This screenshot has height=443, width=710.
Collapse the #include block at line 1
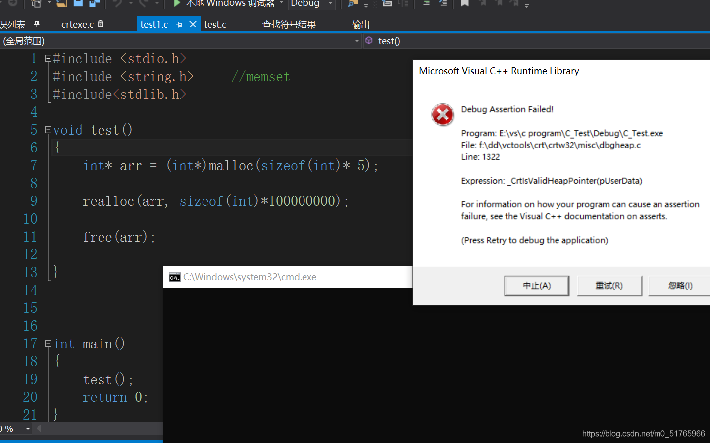[x=48, y=58]
